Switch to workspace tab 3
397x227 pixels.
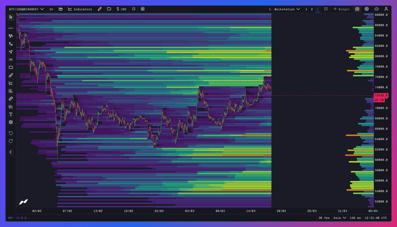(x=317, y=9)
